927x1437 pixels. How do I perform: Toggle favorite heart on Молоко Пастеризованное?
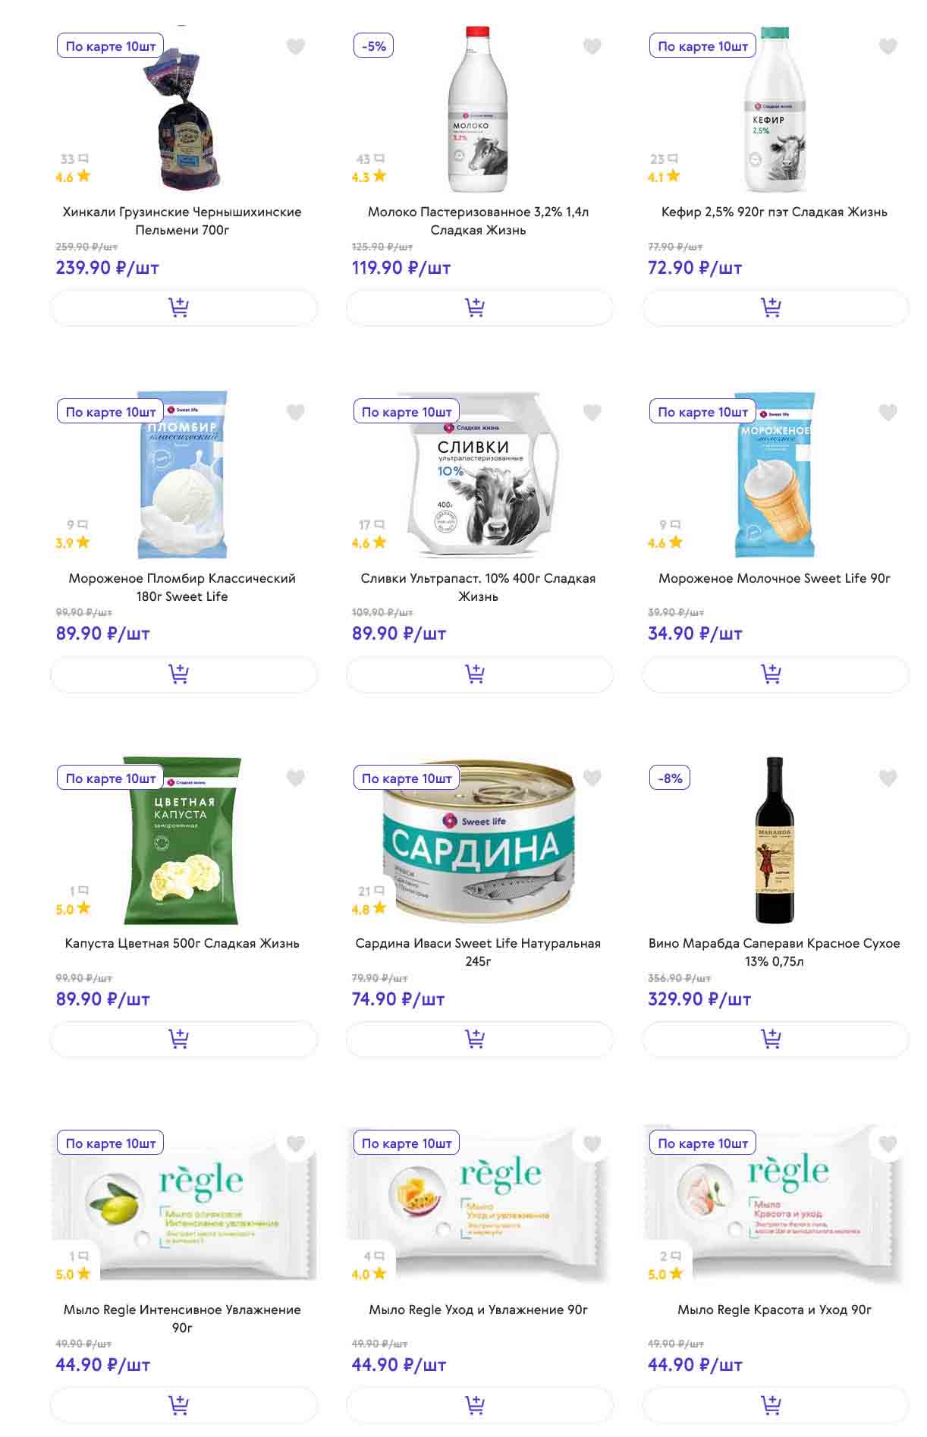592,47
